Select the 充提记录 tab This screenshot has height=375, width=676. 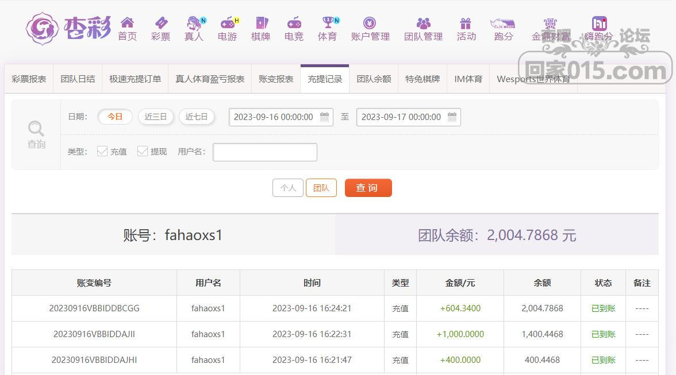pos(325,79)
